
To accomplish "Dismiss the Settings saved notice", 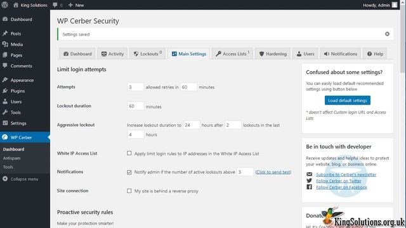I will click(x=387, y=34).
